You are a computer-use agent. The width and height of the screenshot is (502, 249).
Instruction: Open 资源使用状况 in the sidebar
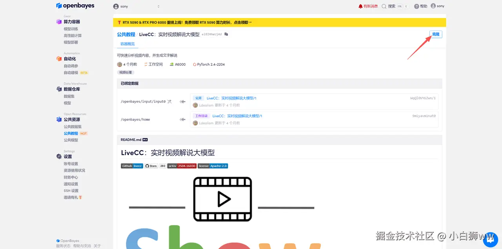[x=75, y=170]
